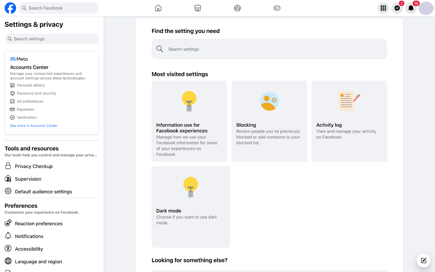This screenshot has width=435, height=272.
Task: Open the Marketplace icon in top navigation
Action: (198, 8)
